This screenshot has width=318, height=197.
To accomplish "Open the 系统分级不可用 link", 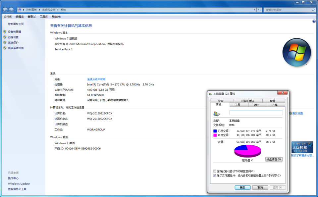I will (96, 79).
